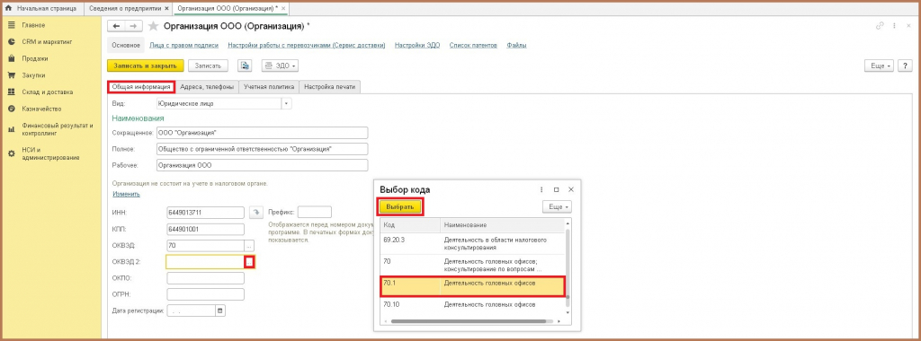Open НСИ и администрирование section
The image size is (921, 341).
pyautogui.click(x=50, y=153)
